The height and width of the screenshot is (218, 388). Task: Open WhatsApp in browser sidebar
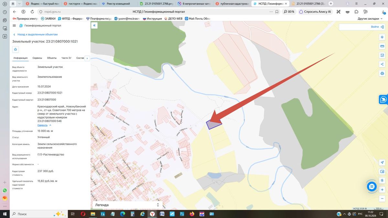pos(5,190)
